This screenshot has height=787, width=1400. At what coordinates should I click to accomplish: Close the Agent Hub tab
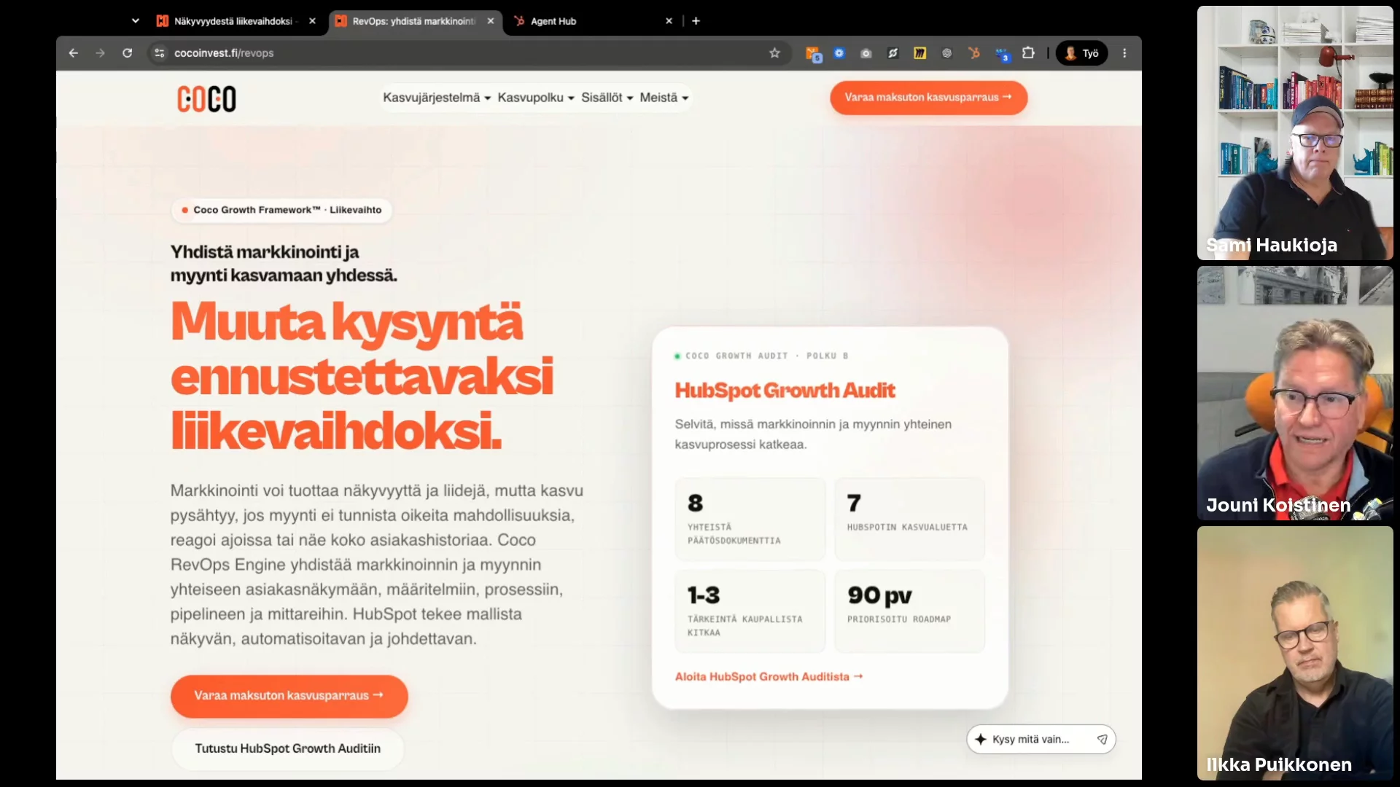point(669,21)
